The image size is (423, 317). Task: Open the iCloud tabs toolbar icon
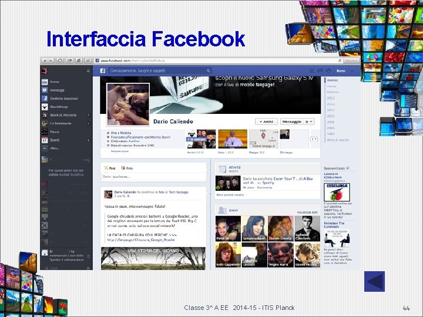pyautogui.click(x=60, y=60)
